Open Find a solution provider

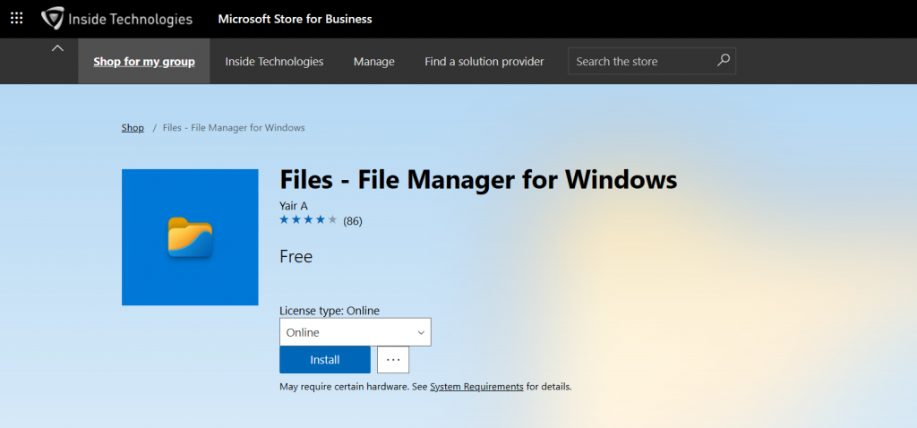(x=484, y=62)
